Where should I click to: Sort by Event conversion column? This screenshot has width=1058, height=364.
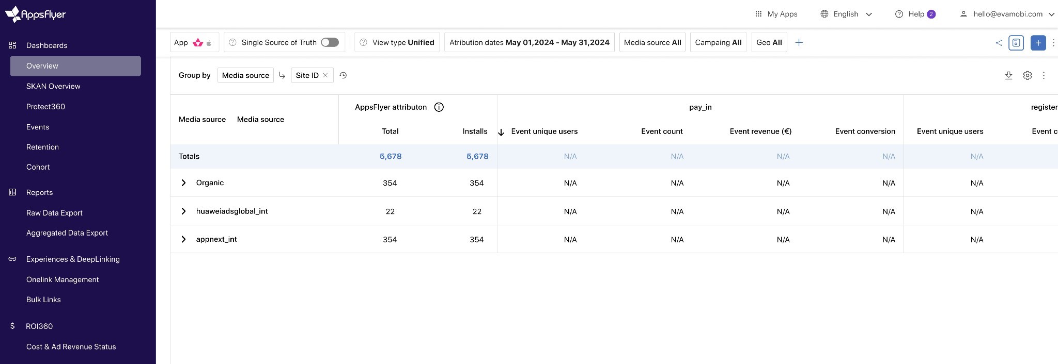pyautogui.click(x=865, y=131)
